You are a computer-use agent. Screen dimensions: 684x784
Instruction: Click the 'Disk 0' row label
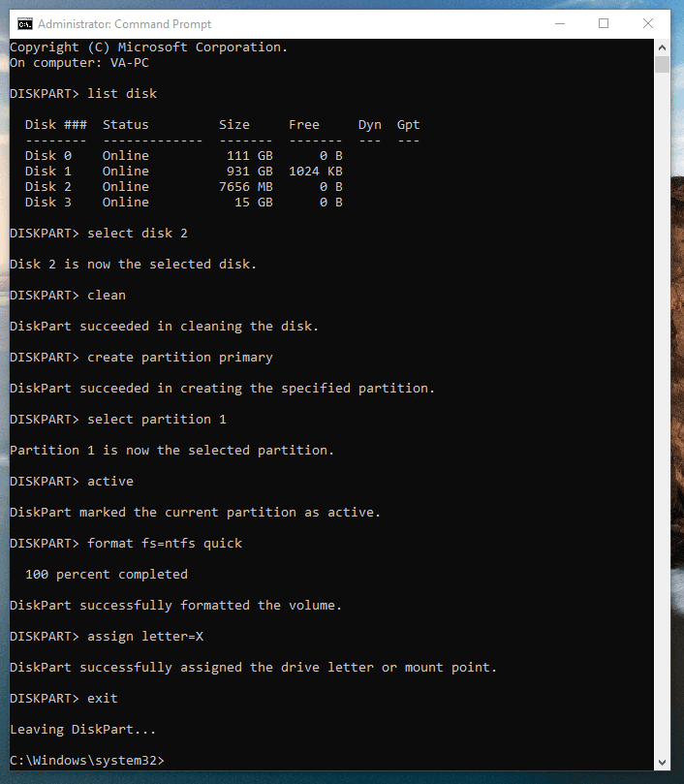pyautogui.click(x=48, y=156)
